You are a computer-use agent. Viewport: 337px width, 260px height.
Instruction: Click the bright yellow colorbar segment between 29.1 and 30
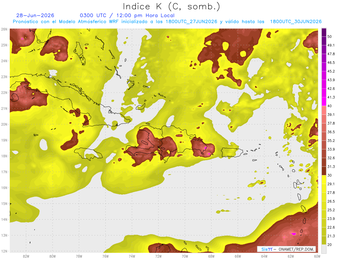[324, 180]
